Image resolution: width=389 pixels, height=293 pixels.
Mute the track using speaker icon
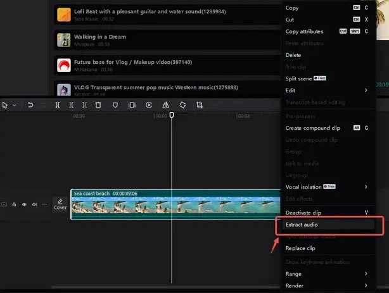click(x=34, y=204)
